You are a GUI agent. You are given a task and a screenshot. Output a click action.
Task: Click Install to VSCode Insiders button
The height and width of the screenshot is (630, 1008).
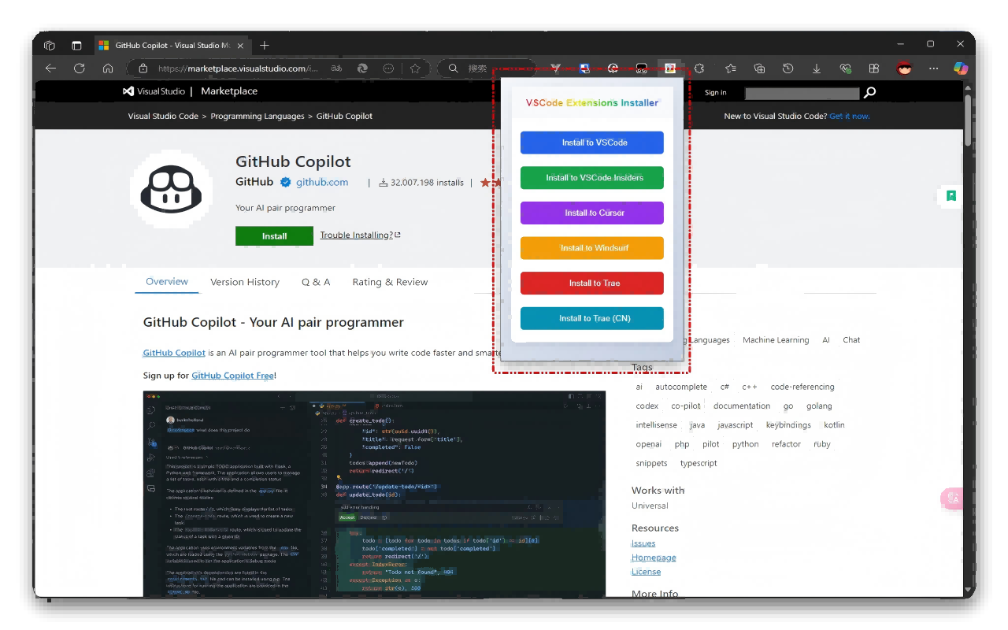(592, 178)
